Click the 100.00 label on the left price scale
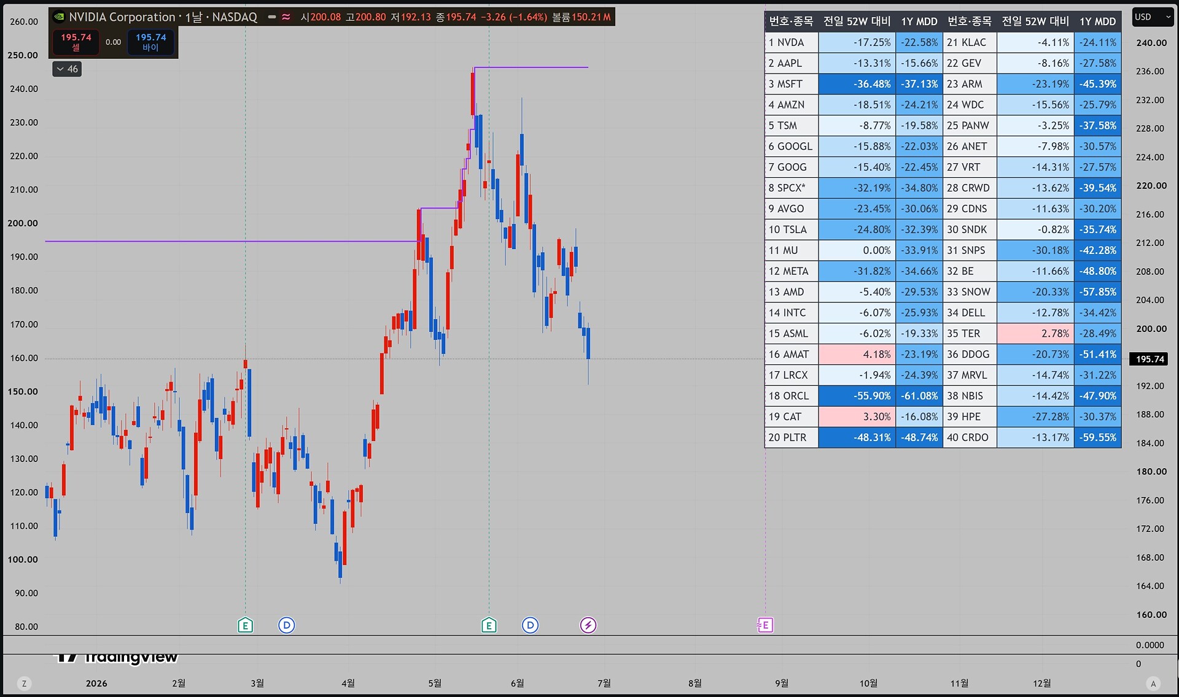 tap(23, 560)
